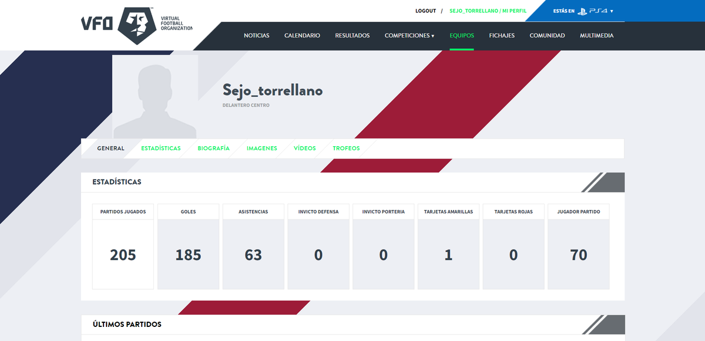The image size is (705, 341).
Task: Click the INVICTO DEFENSA stat header
Action: [318, 212]
